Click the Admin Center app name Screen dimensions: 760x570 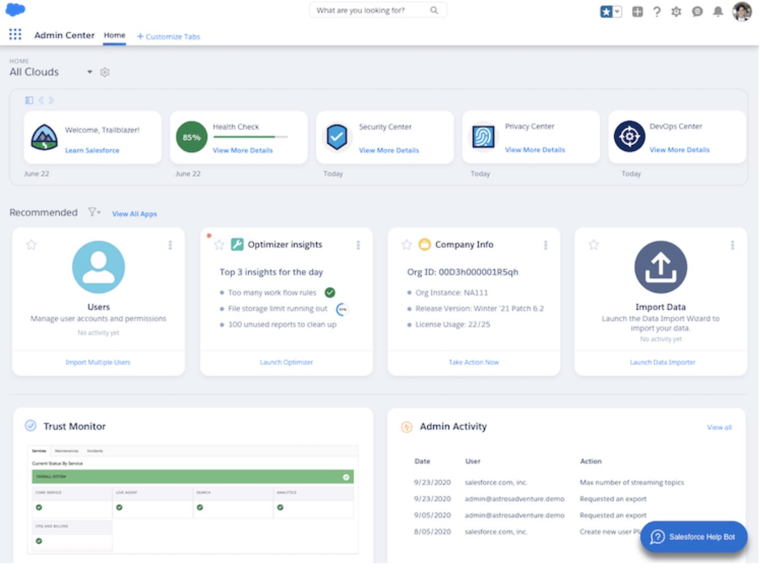64,35
